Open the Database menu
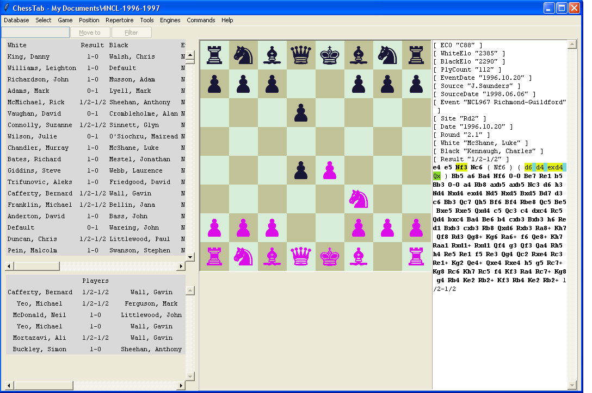The height and width of the screenshot is (393, 592). tap(16, 20)
